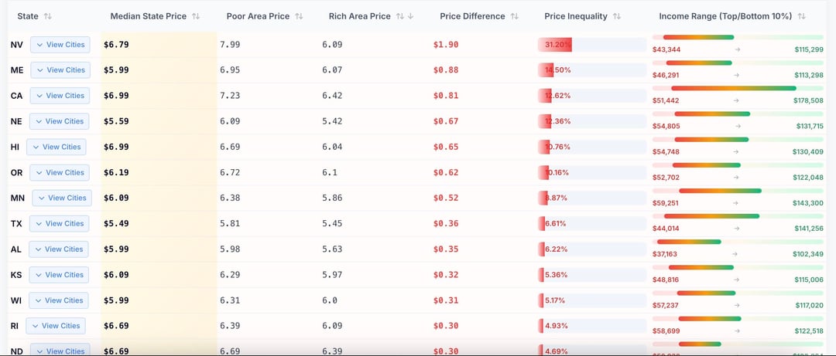
Task: Expand View Cities for CA
Action: tap(60, 96)
